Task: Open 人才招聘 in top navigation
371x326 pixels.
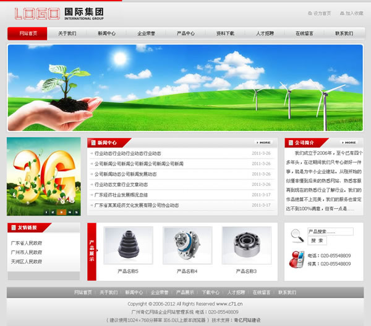Action: click(265, 33)
